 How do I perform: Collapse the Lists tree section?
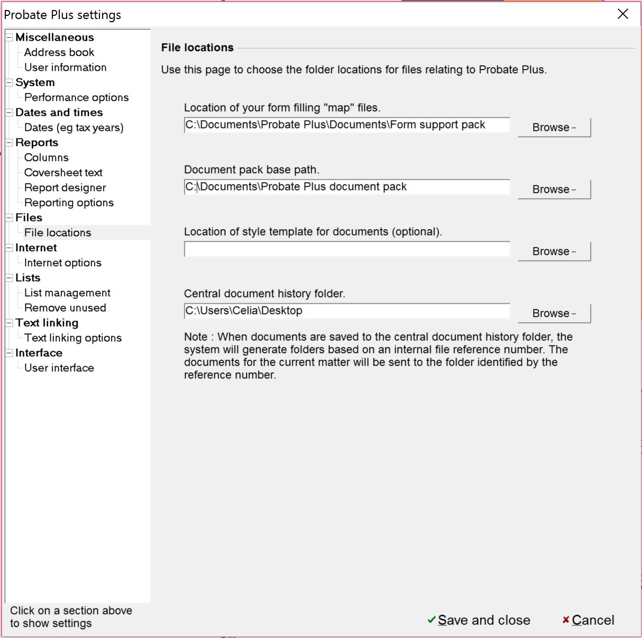tap(9, 278)
